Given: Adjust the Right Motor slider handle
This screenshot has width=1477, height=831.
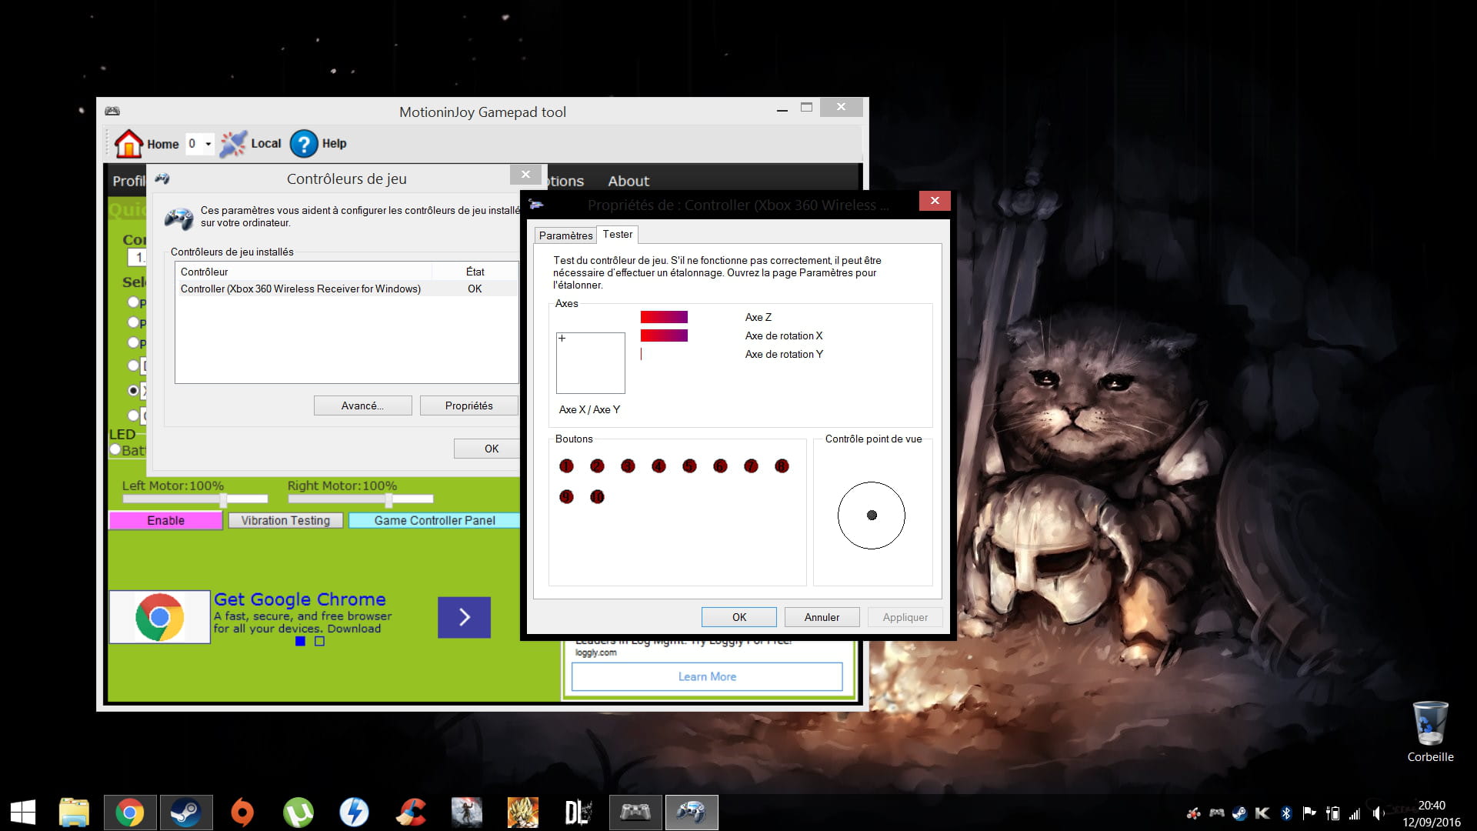Looking at the screenshot, I should pos(389,499).
